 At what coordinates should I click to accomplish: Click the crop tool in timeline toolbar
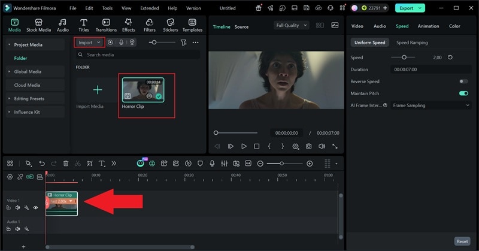[90, 164]
